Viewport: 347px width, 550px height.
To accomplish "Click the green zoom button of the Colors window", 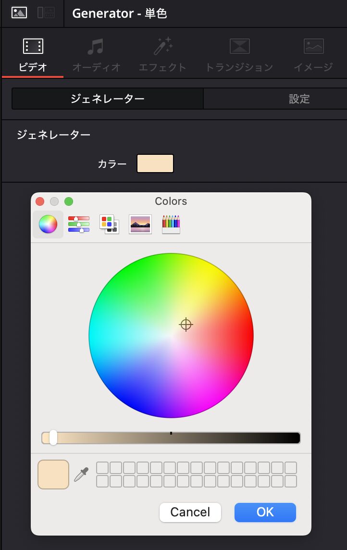I will [69, 201].
